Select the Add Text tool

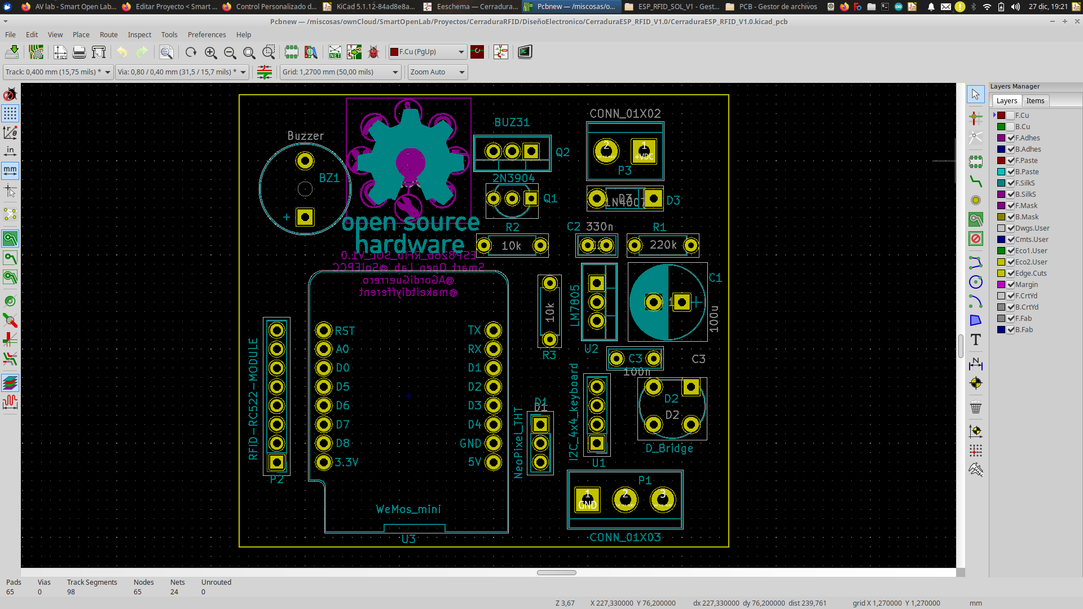click(976, 339)
